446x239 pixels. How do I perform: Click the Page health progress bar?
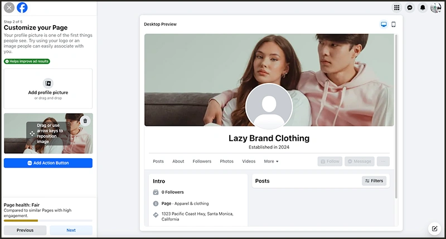pyautogui.click(x=48, y=221)
